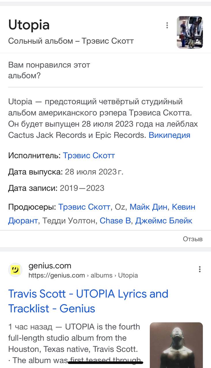Open the Википедия source link
The width and height of the screenshot is (211, 368).
169,135
